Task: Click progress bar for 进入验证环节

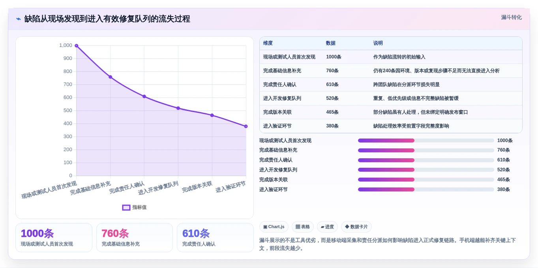Action: coord(426,189)
